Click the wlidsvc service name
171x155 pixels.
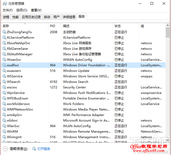tap(12, 120)
